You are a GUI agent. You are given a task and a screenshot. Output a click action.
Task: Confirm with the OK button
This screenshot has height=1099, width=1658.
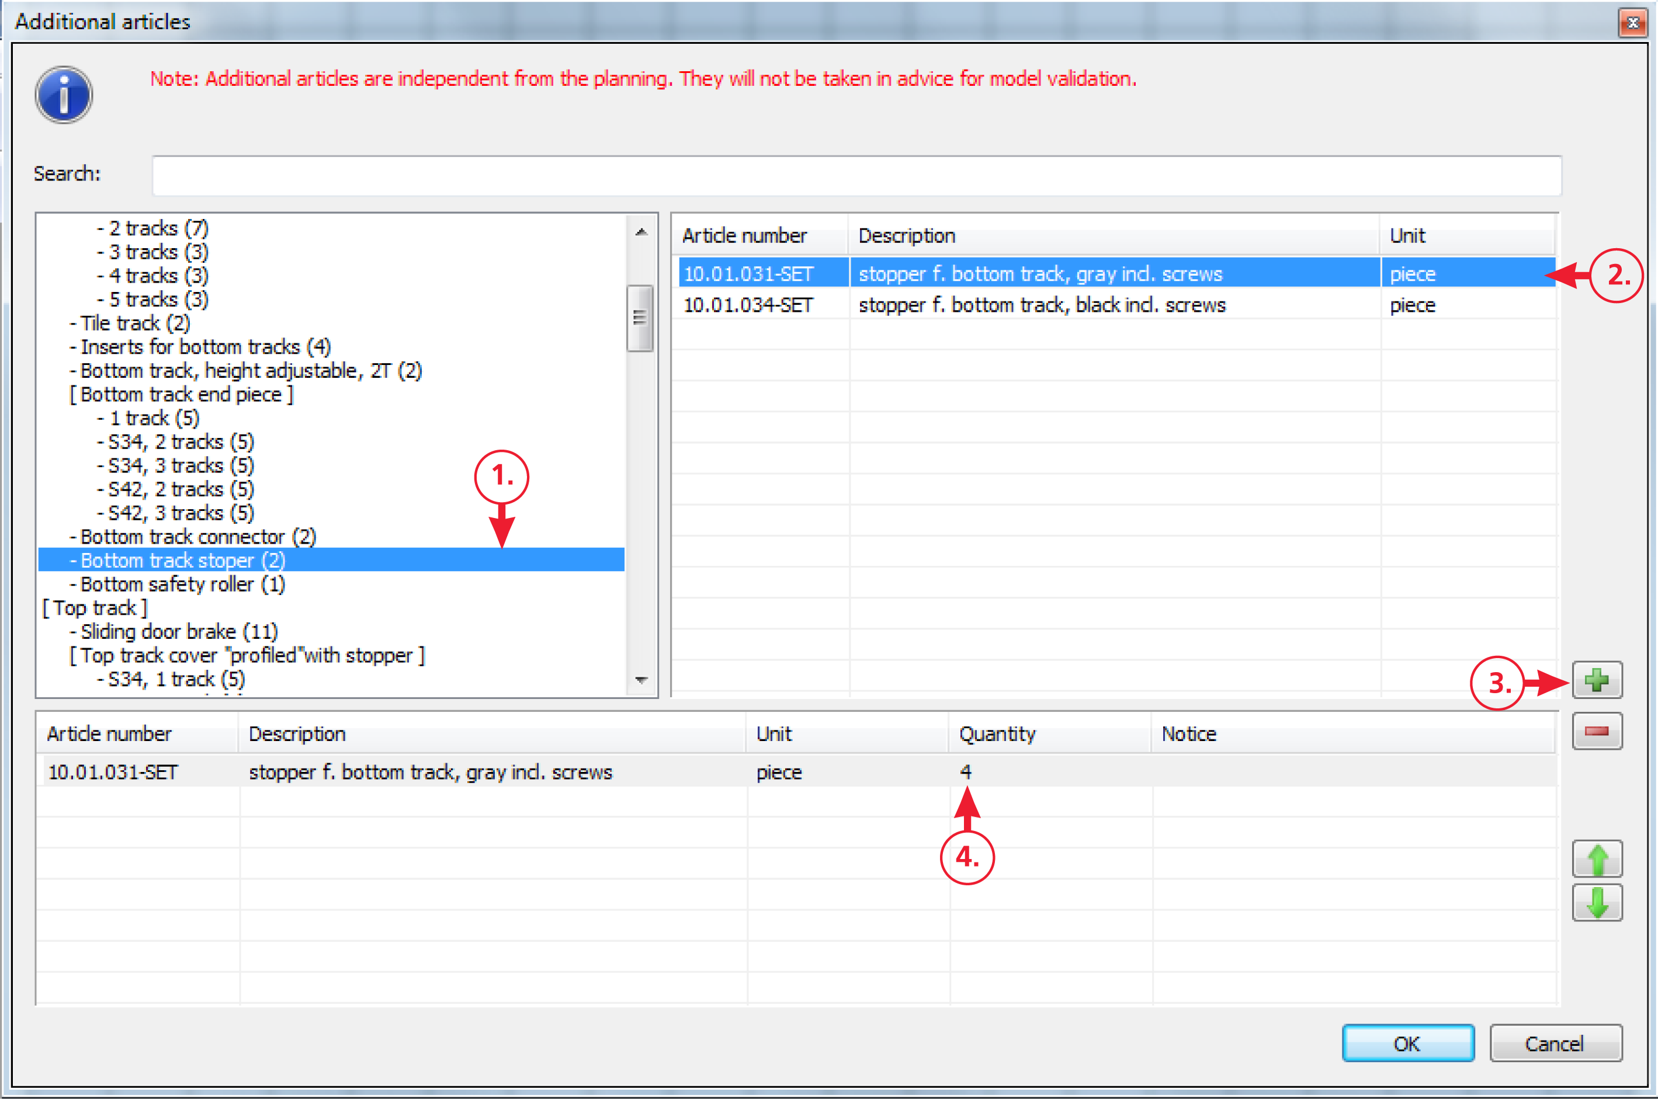[x=1407, y=1044]
